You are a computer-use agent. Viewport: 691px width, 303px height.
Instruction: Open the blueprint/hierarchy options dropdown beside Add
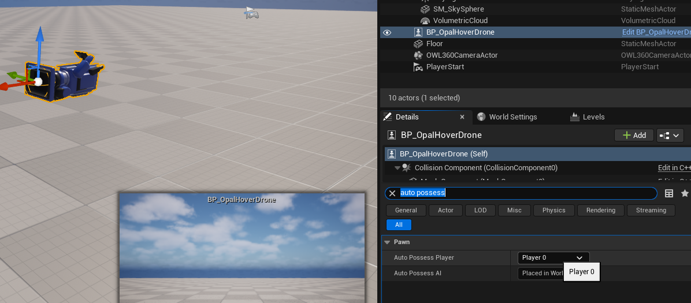click(x=670, y=135)
